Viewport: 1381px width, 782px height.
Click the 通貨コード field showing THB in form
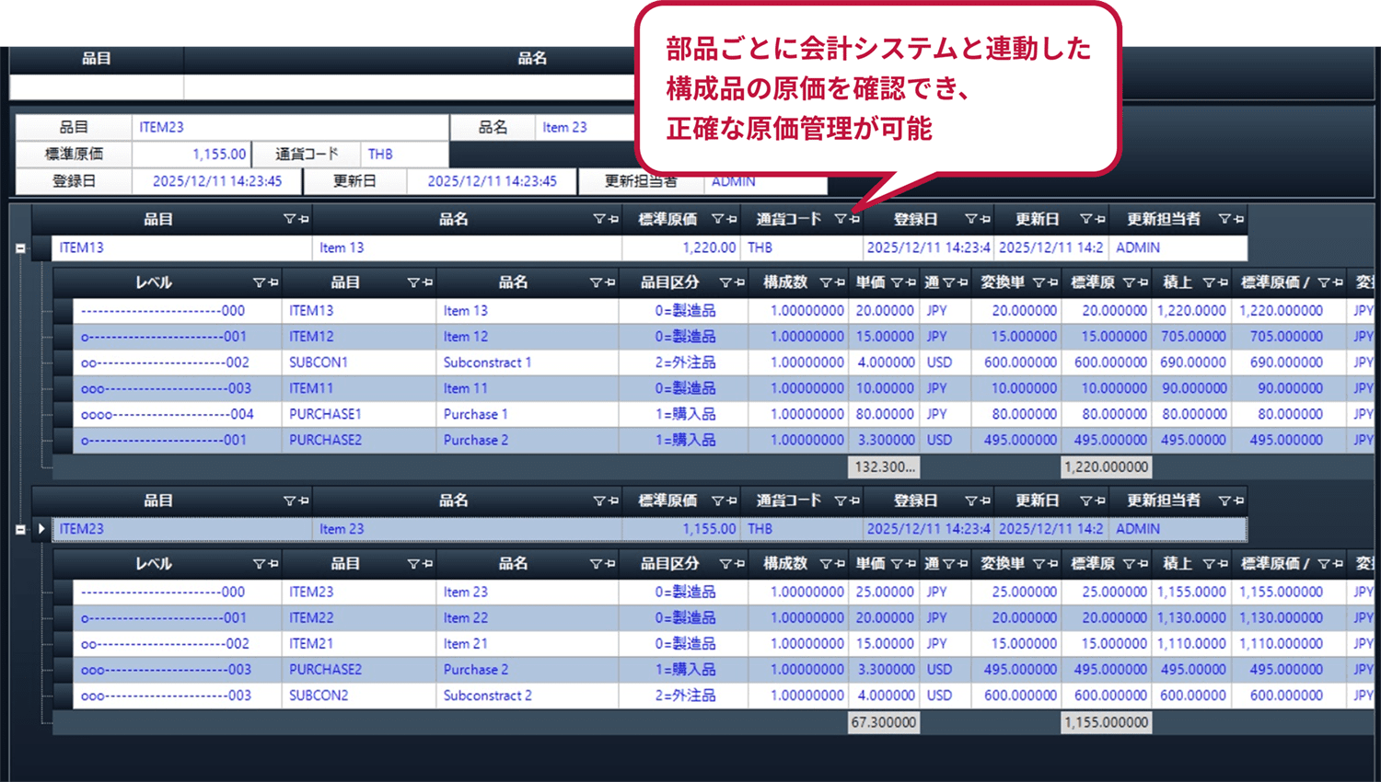(403, 155)
